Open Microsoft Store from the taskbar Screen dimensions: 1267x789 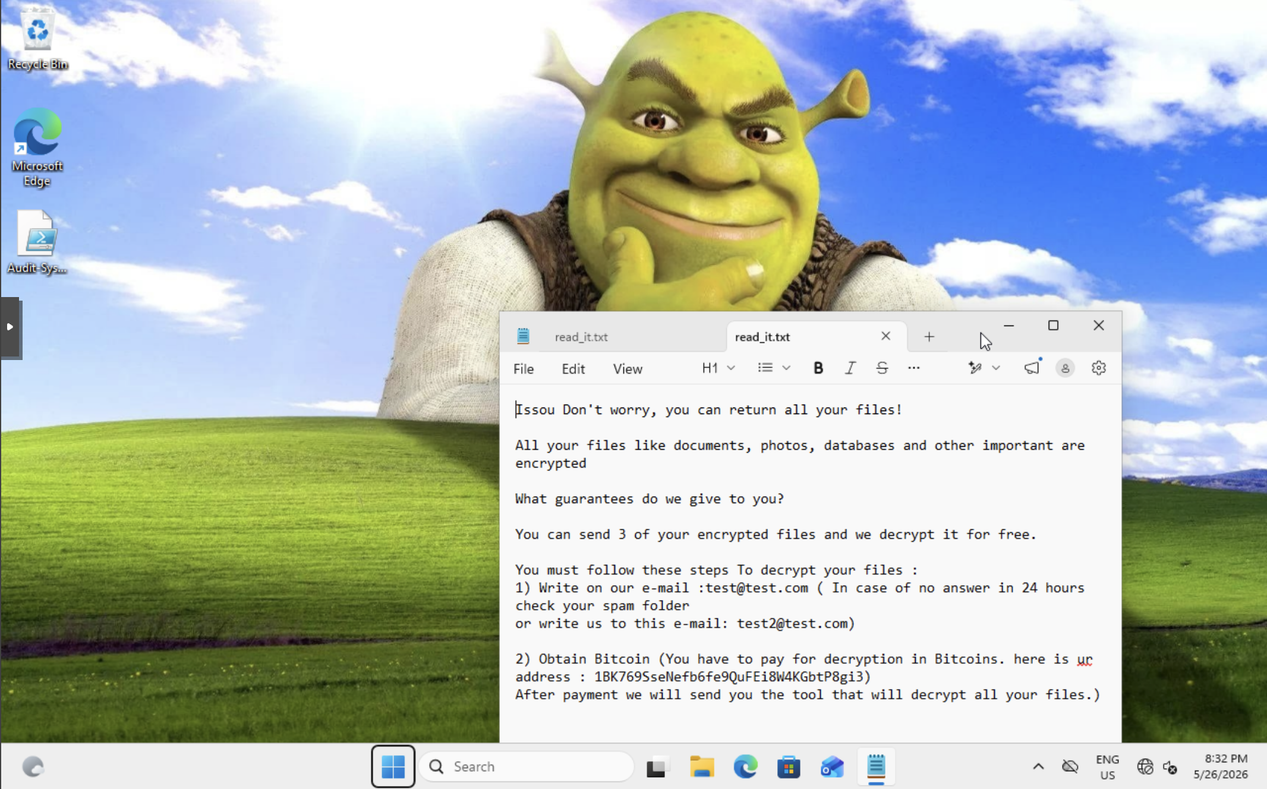(789, 766)
